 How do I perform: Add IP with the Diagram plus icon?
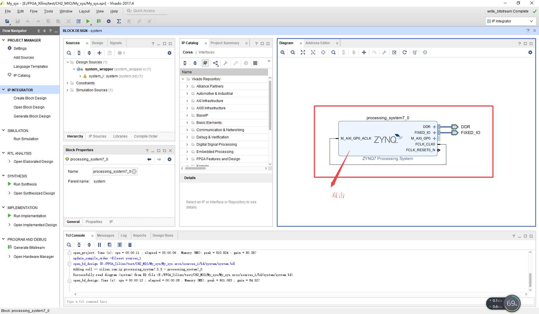pyautogui.click(x=364, y=52)
